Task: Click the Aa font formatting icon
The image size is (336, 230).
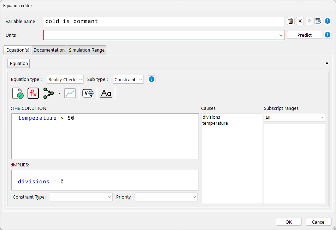Action: pyautogui.click(x=106, y=93)
